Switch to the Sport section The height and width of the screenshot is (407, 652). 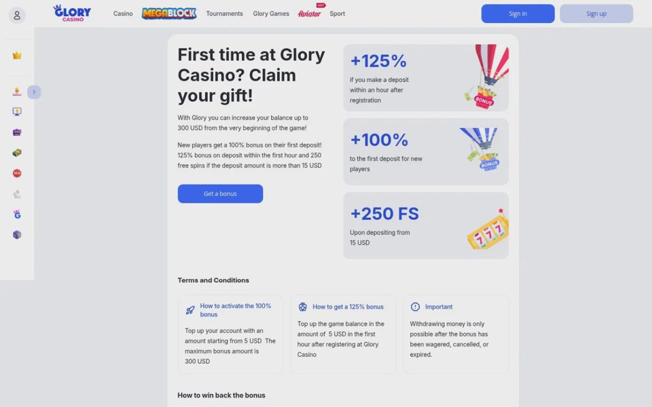[338, 14]
